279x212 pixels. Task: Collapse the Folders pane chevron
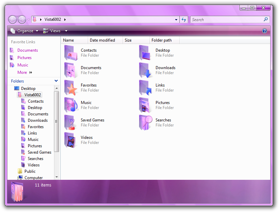(x=56, y=81)
